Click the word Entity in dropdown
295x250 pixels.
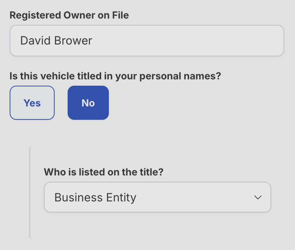[x=120, y=197]
